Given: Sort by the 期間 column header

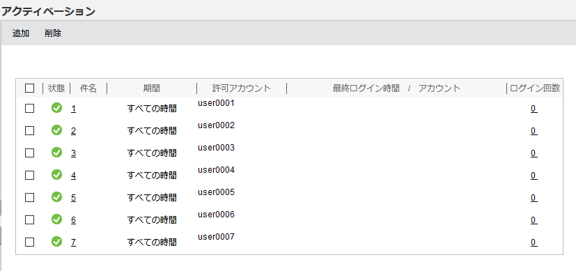Looking at the screenshot, I should click(x=152, y=88).
